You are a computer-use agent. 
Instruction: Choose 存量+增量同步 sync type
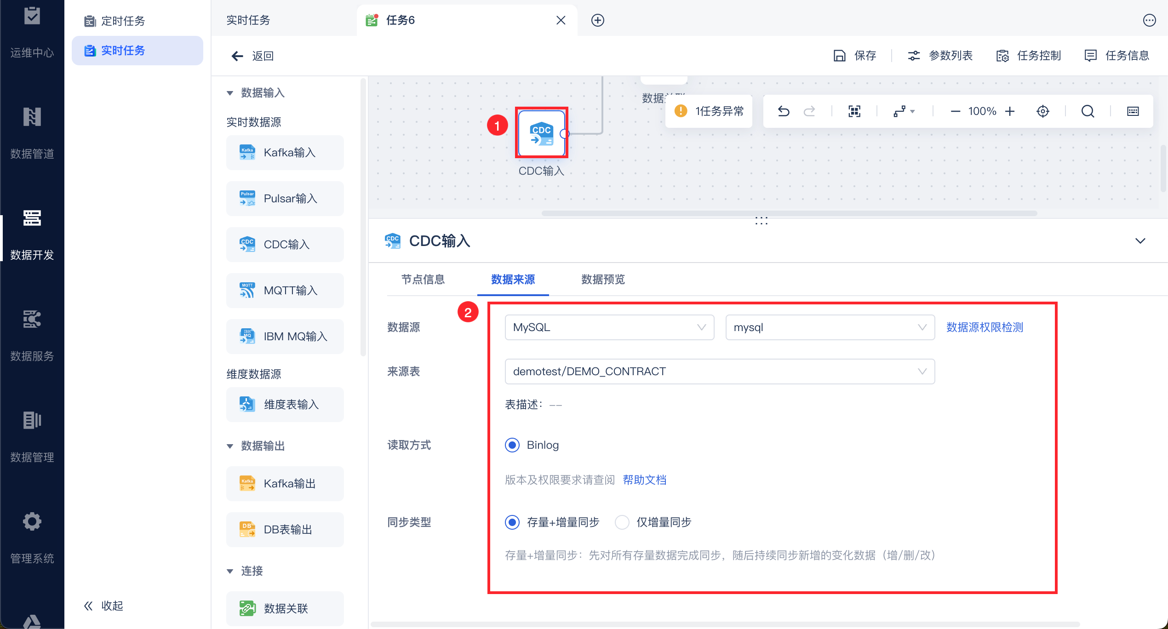click(x=512, y=522)
